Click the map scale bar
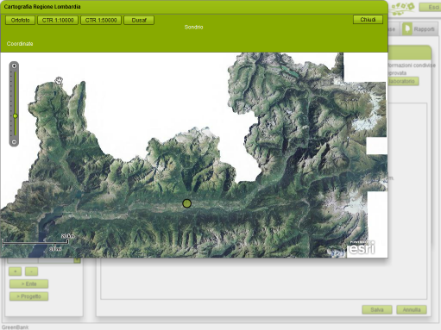The width and height of the screenshot is (441, 330). [35, 243]
